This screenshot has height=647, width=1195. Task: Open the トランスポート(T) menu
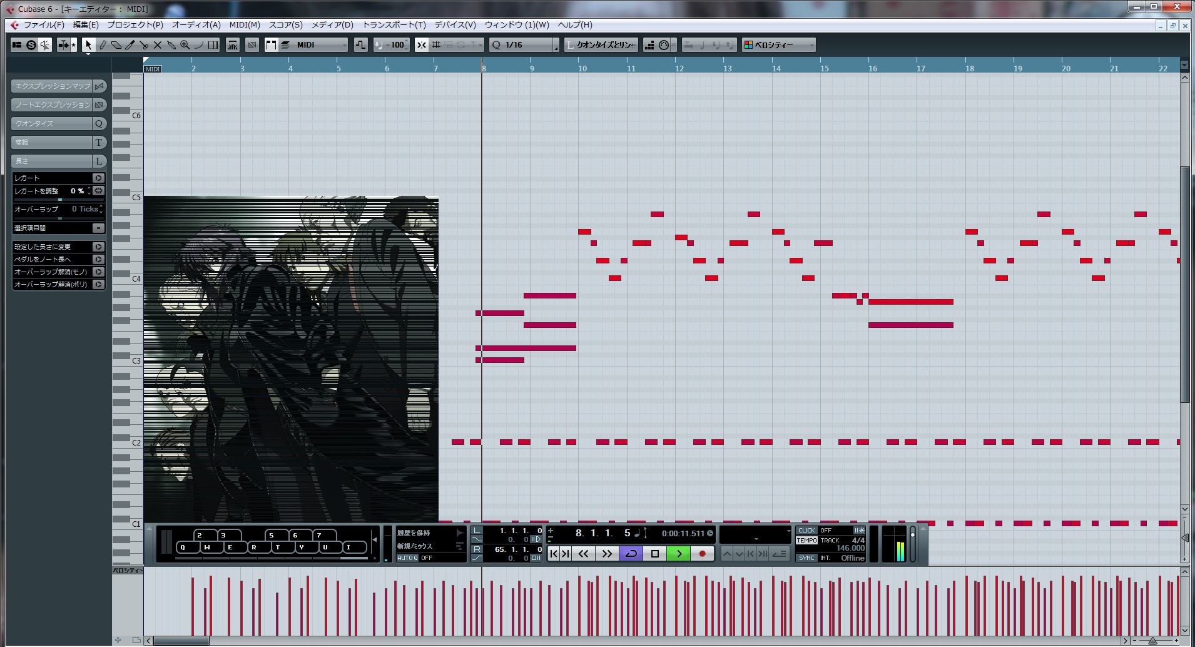pyautogui.click(x=394, y=25)
